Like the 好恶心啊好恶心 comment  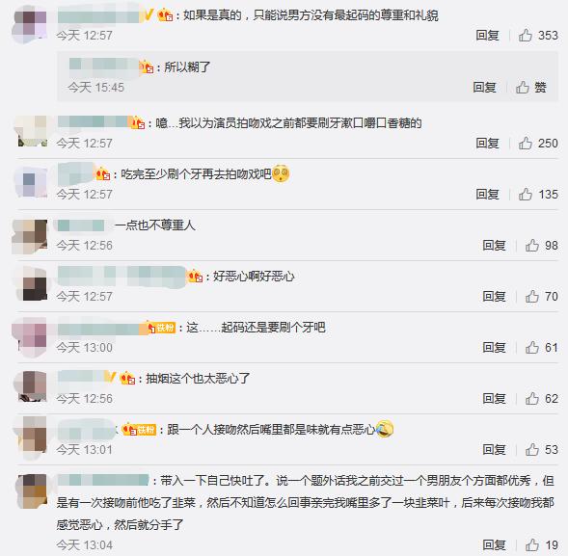pyautogui.click(x=532, y=297)
